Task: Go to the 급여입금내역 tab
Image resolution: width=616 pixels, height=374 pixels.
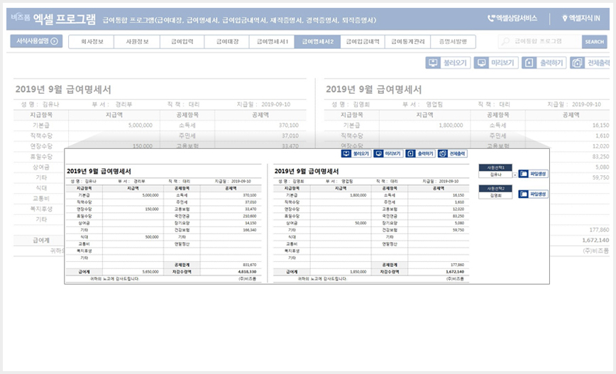Action: pos(363,42)
